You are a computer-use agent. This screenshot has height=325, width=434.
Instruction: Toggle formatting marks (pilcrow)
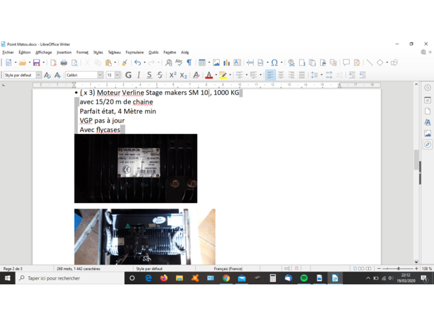[189, 63]
